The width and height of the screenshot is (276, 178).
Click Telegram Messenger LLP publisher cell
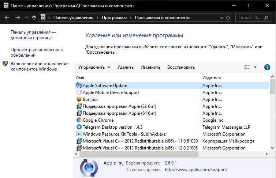click(226, 127)
